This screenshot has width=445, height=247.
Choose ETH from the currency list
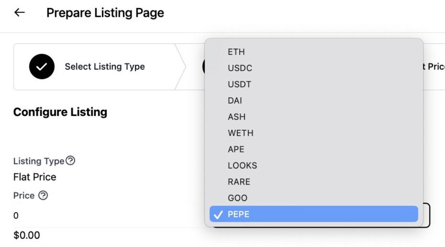tap(314, 52)
